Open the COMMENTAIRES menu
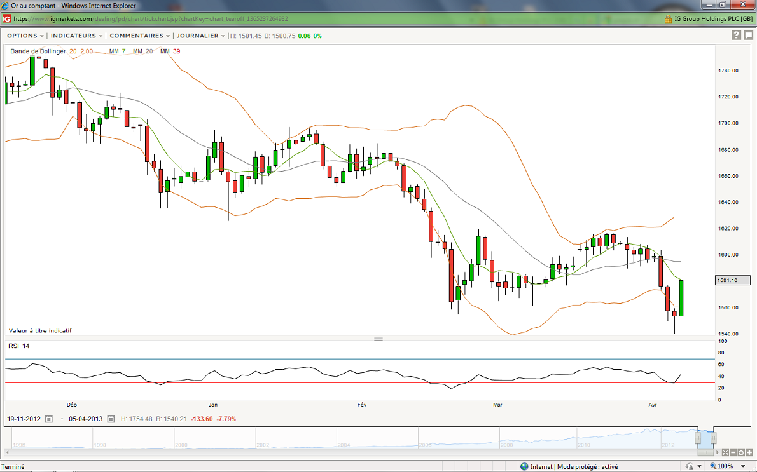This screenshot has height=472, width=757. click(x=140, y=36)
